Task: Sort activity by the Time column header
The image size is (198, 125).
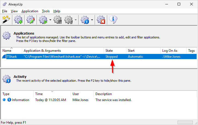Action: (39, 94)
